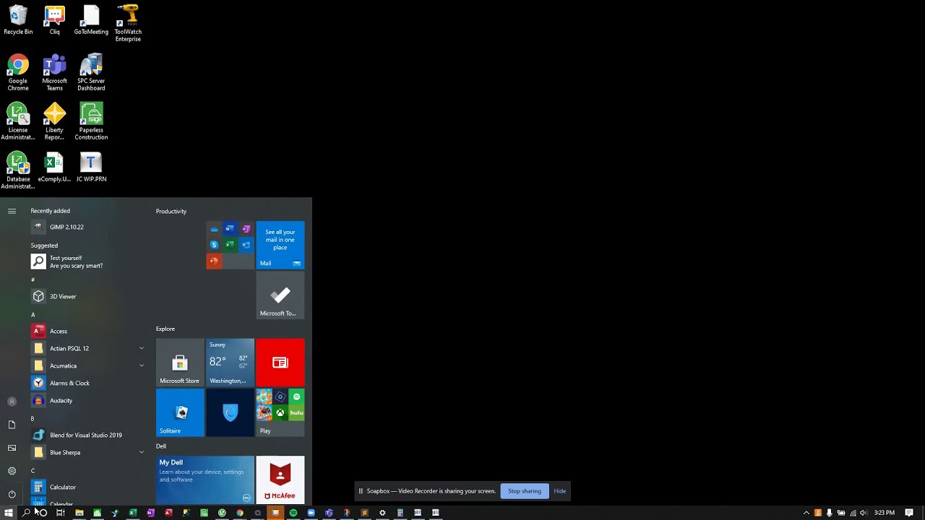This screenshot has width=925, height=520.
Task: Click the Stop sharing button
Action: 525,491
